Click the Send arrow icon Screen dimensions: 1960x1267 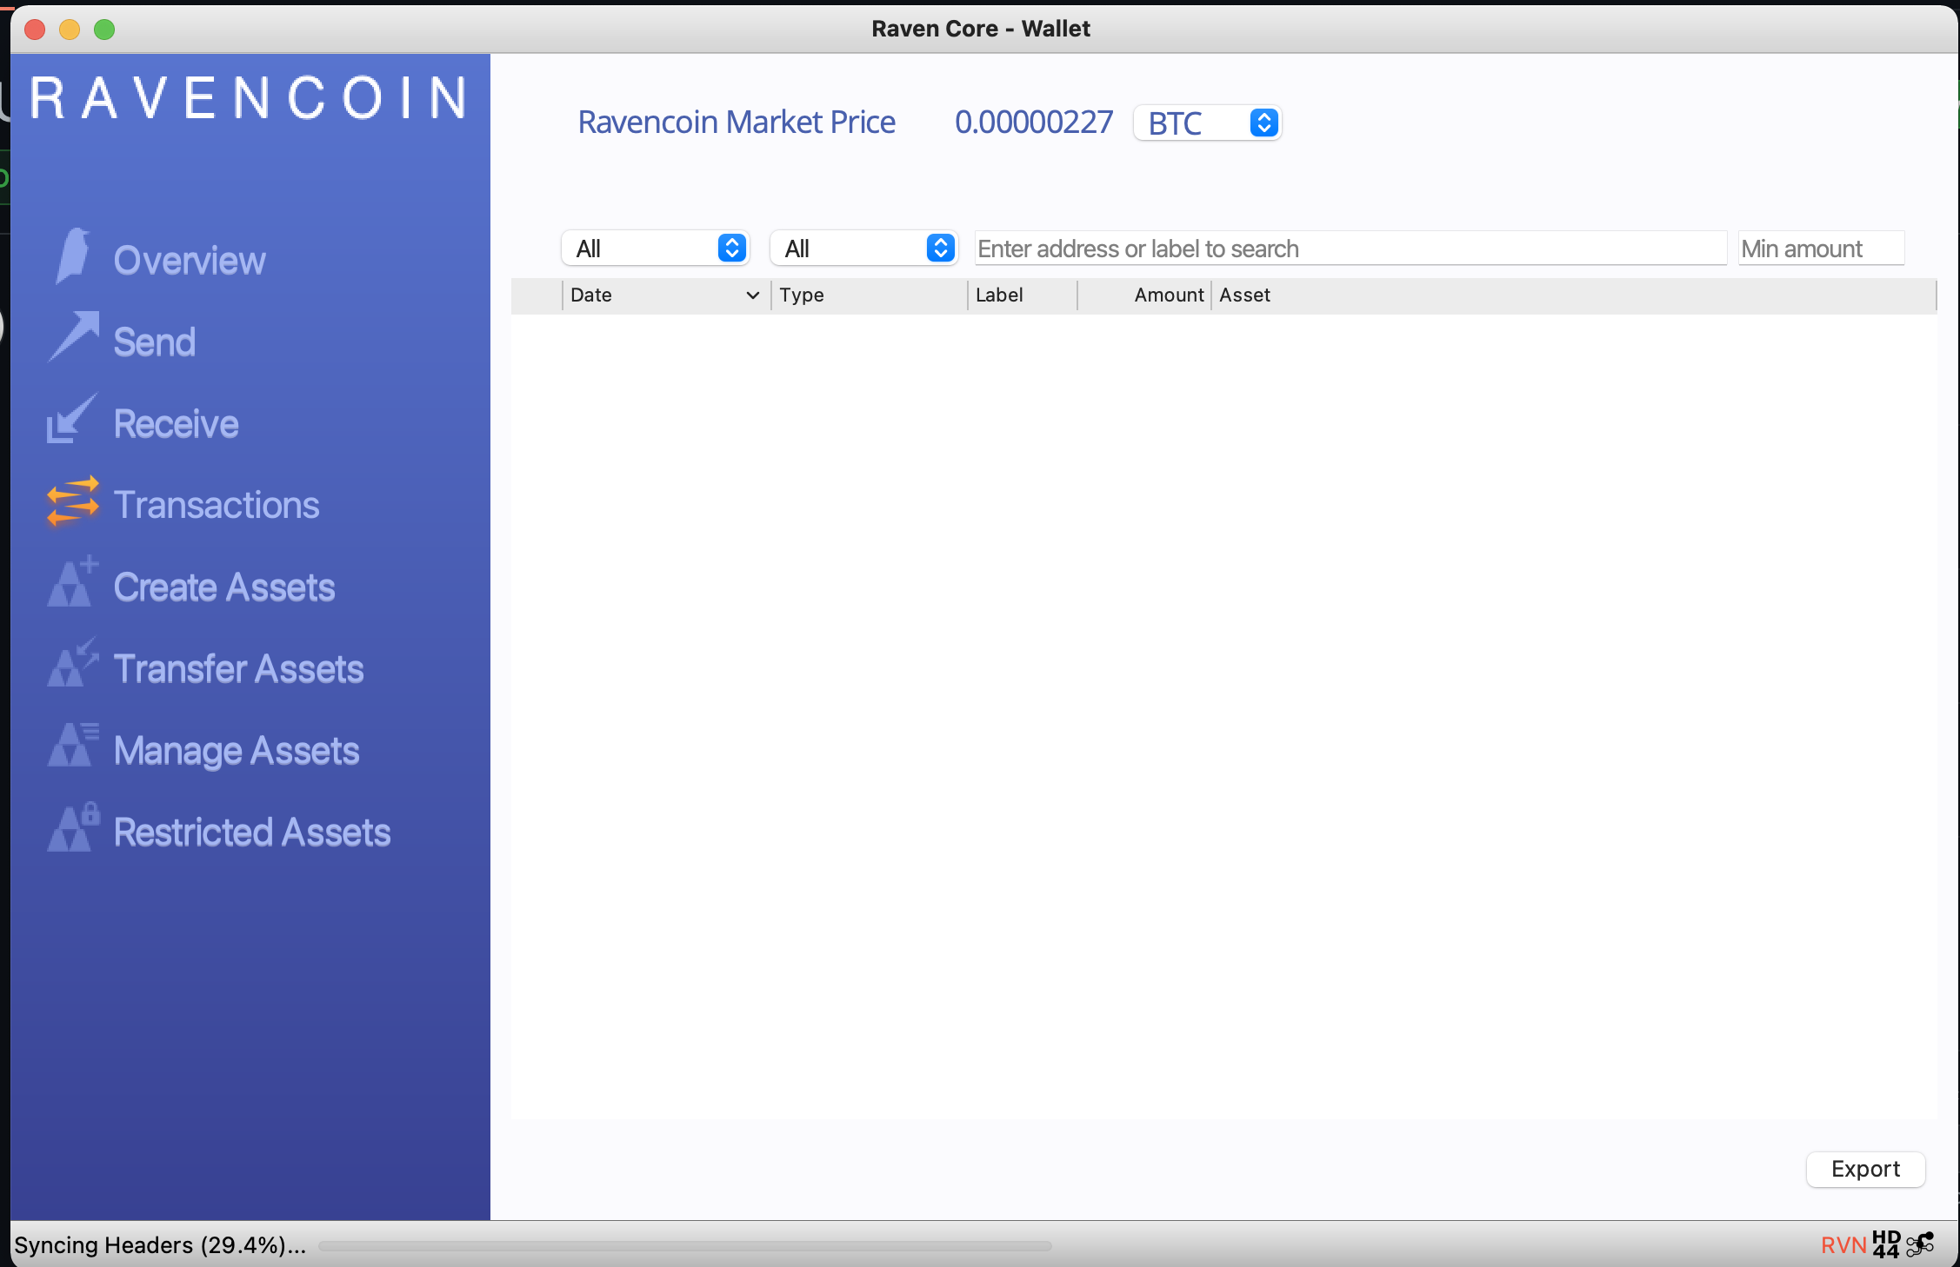point(74,337)
